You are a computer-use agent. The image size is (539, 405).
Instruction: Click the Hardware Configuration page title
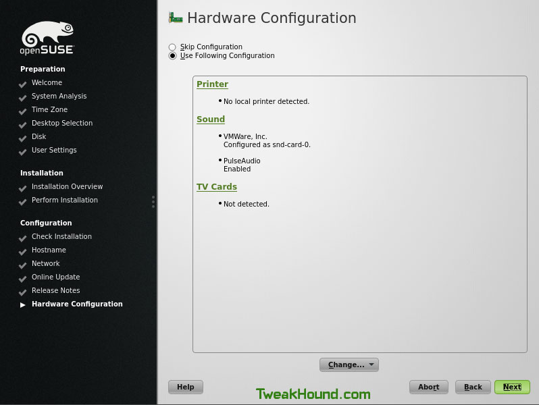[x=272, y=18]
